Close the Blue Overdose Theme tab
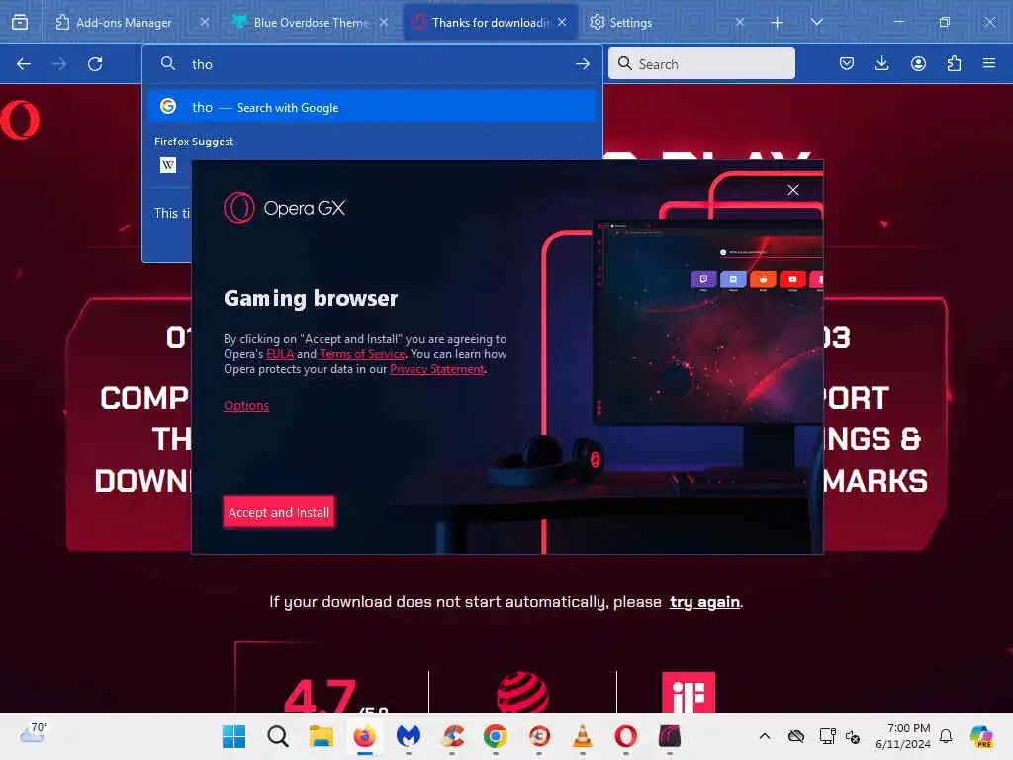The image size is (1013, 760). click(384, 22)
